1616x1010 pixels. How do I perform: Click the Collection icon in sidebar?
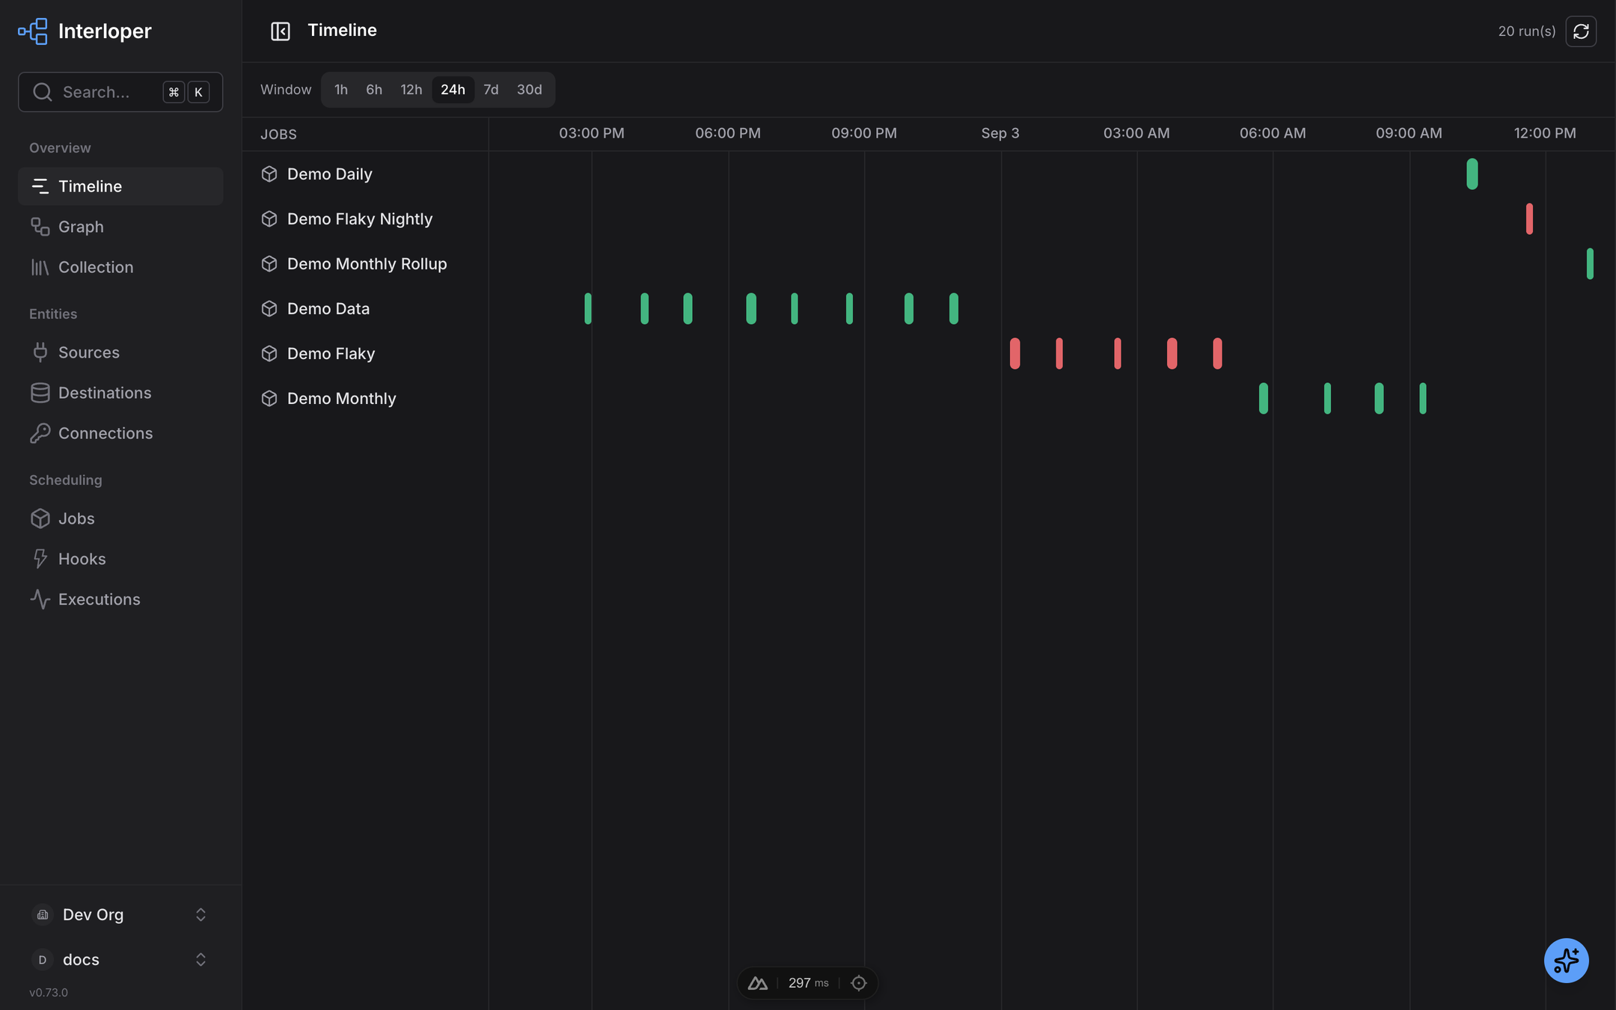coord(40,267)
